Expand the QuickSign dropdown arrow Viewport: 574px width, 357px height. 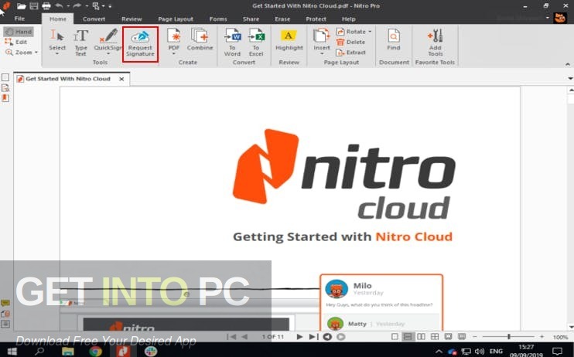108,54
